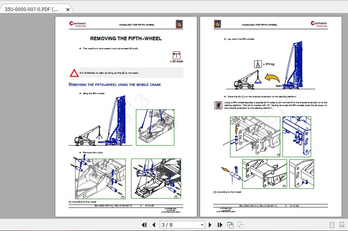Click the 'Lay down the fifth-wheel.' instruction
The width and height of the screenshot is (348, 231).
pos(241,39)
